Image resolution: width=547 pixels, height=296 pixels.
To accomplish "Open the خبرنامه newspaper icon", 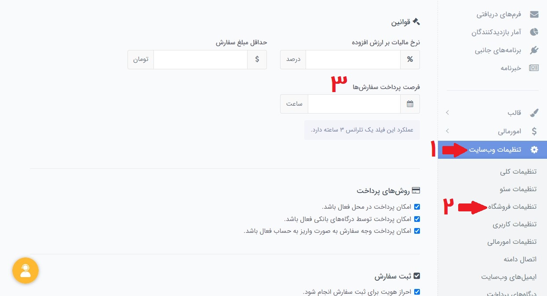I will coord(534,68).
